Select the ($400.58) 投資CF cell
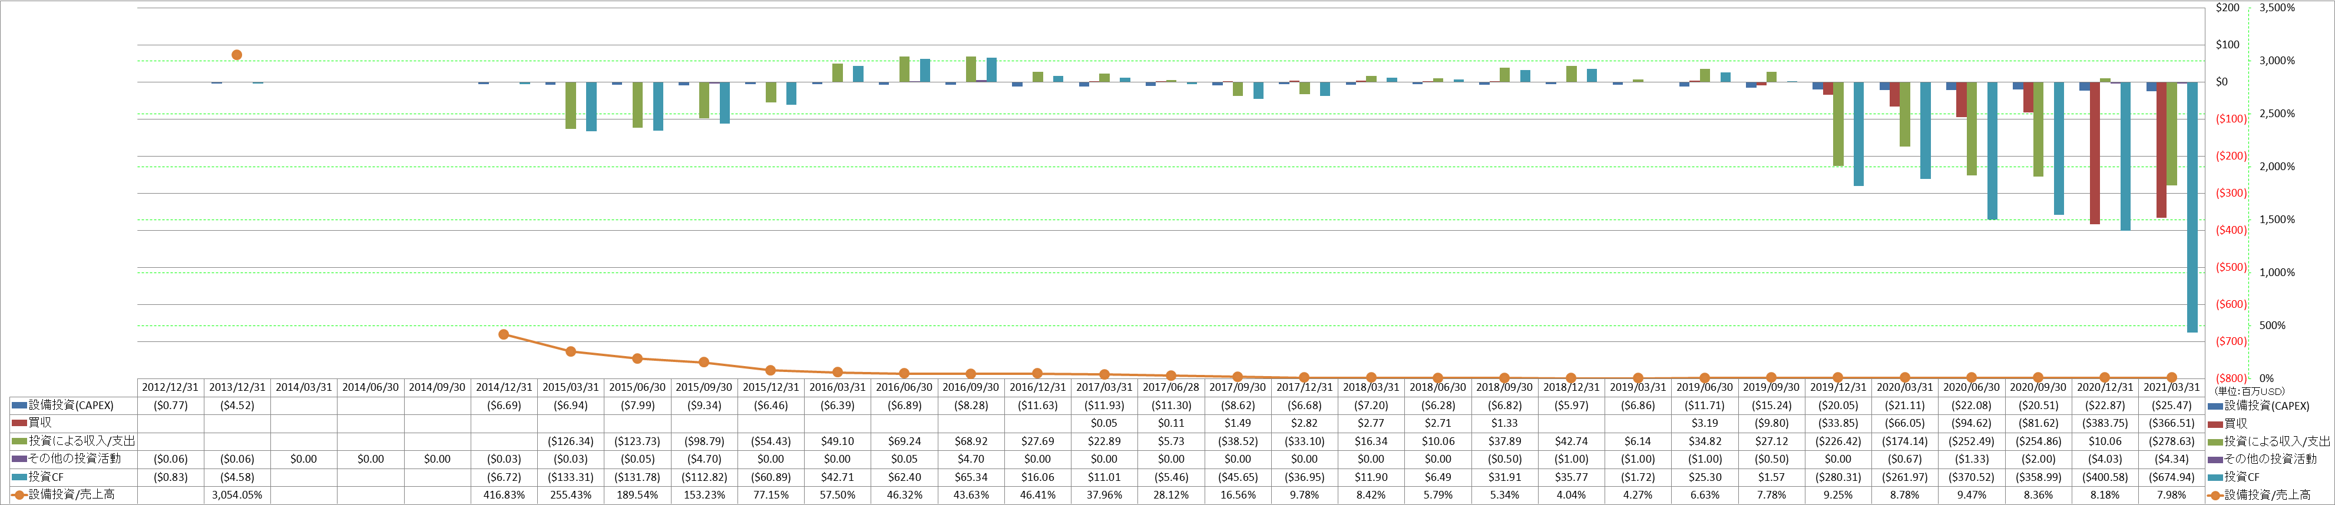The image size is (2335, 505). point(2106,477)
